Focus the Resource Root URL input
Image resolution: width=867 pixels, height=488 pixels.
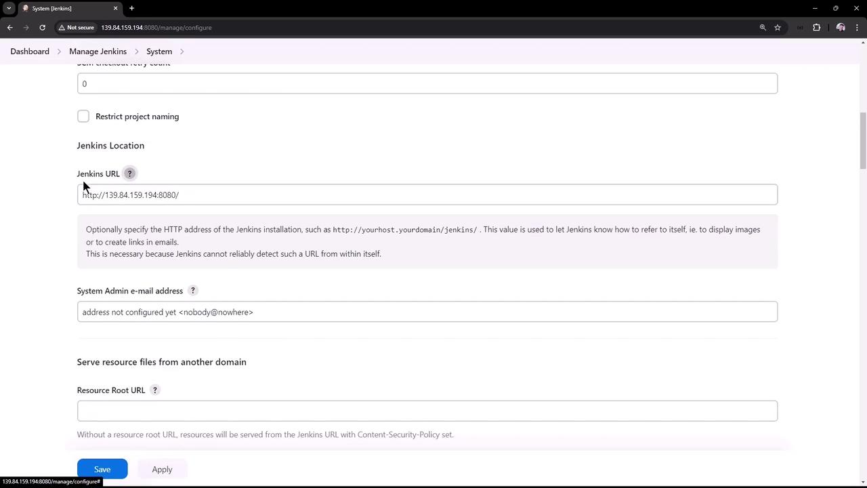pyautogui.click(x=427, y=411)
